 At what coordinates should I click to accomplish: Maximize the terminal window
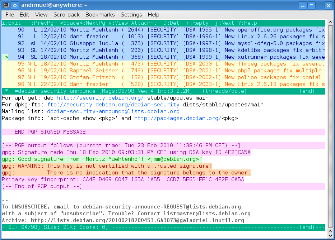[312, 5]
